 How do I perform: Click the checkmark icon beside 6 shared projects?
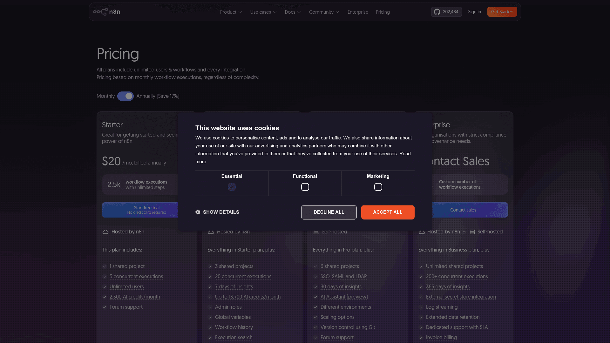[x=315, y=266]
